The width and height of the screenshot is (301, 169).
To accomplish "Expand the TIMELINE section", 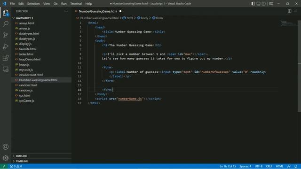I will click(22, 161).
